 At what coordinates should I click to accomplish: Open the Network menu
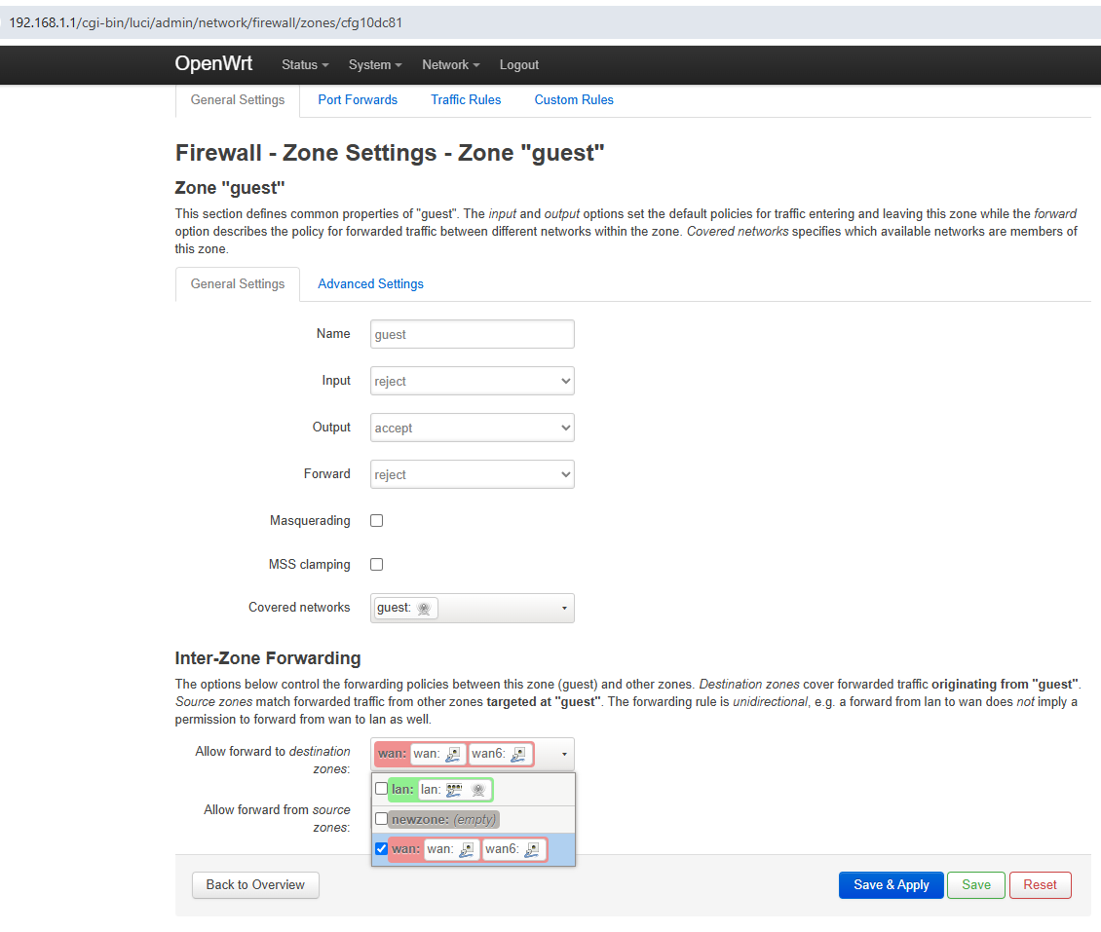pyautogui.click(x=451, y=64)
